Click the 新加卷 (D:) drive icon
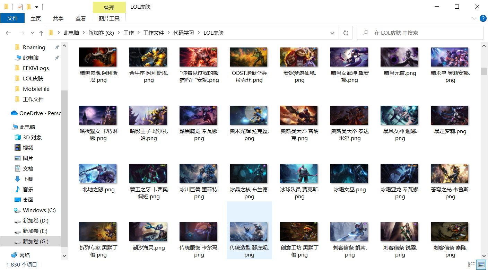The image size is (488, 270). [18, 221]
